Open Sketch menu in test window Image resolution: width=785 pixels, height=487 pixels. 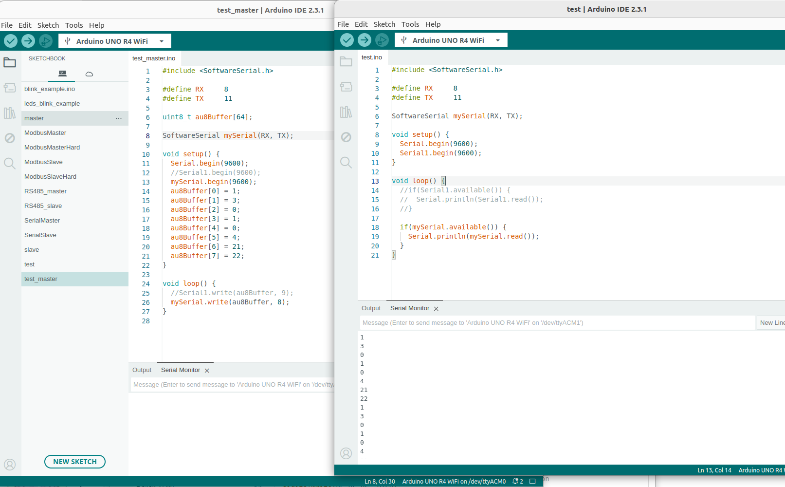click(384, 24)
